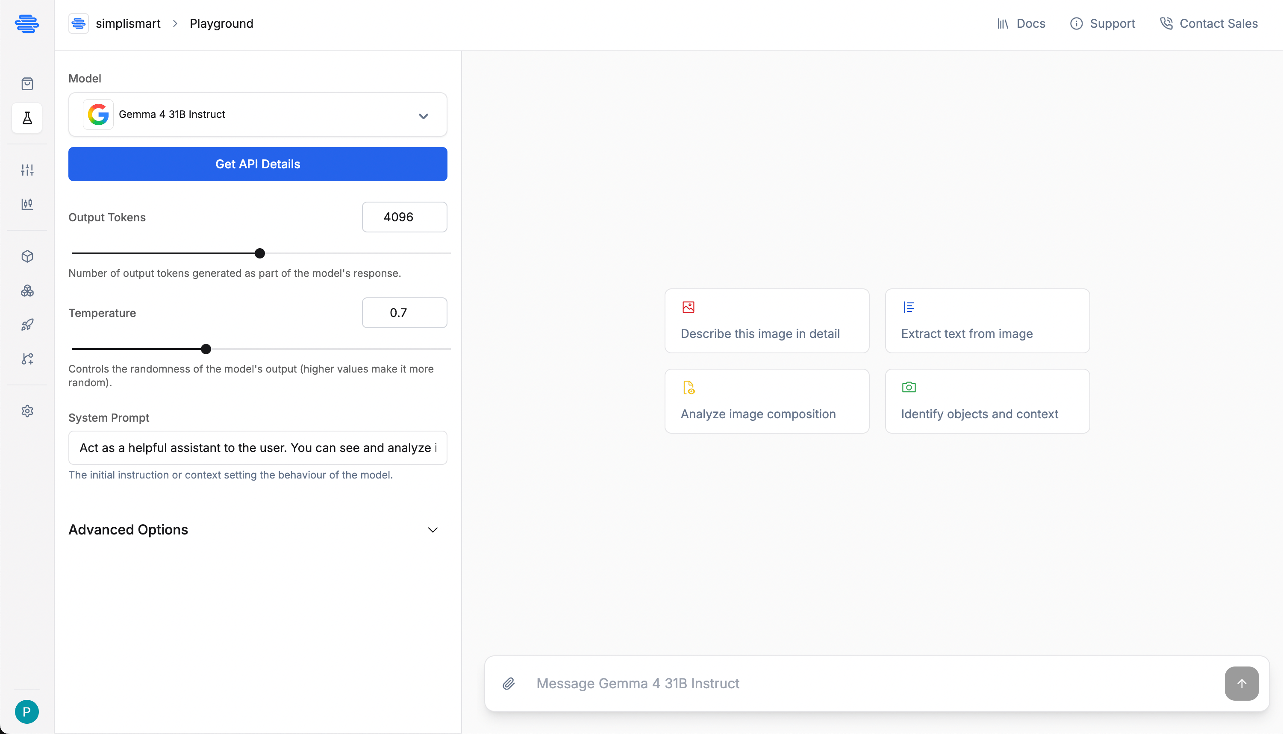Click the simplismart breadcrumb logo
Screen dimensions: 1283x734
coord(79,23)
